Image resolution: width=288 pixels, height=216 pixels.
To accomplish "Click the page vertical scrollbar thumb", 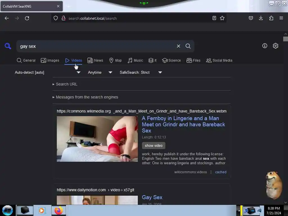I will point(285,39).
